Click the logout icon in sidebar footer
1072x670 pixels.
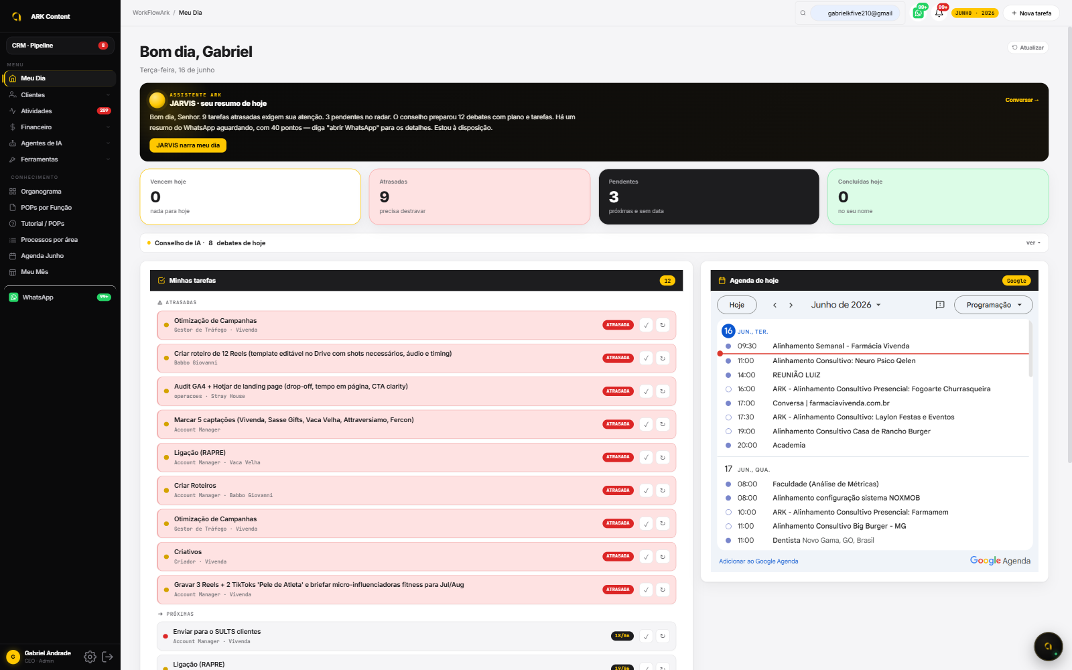[x=107, y=657]
